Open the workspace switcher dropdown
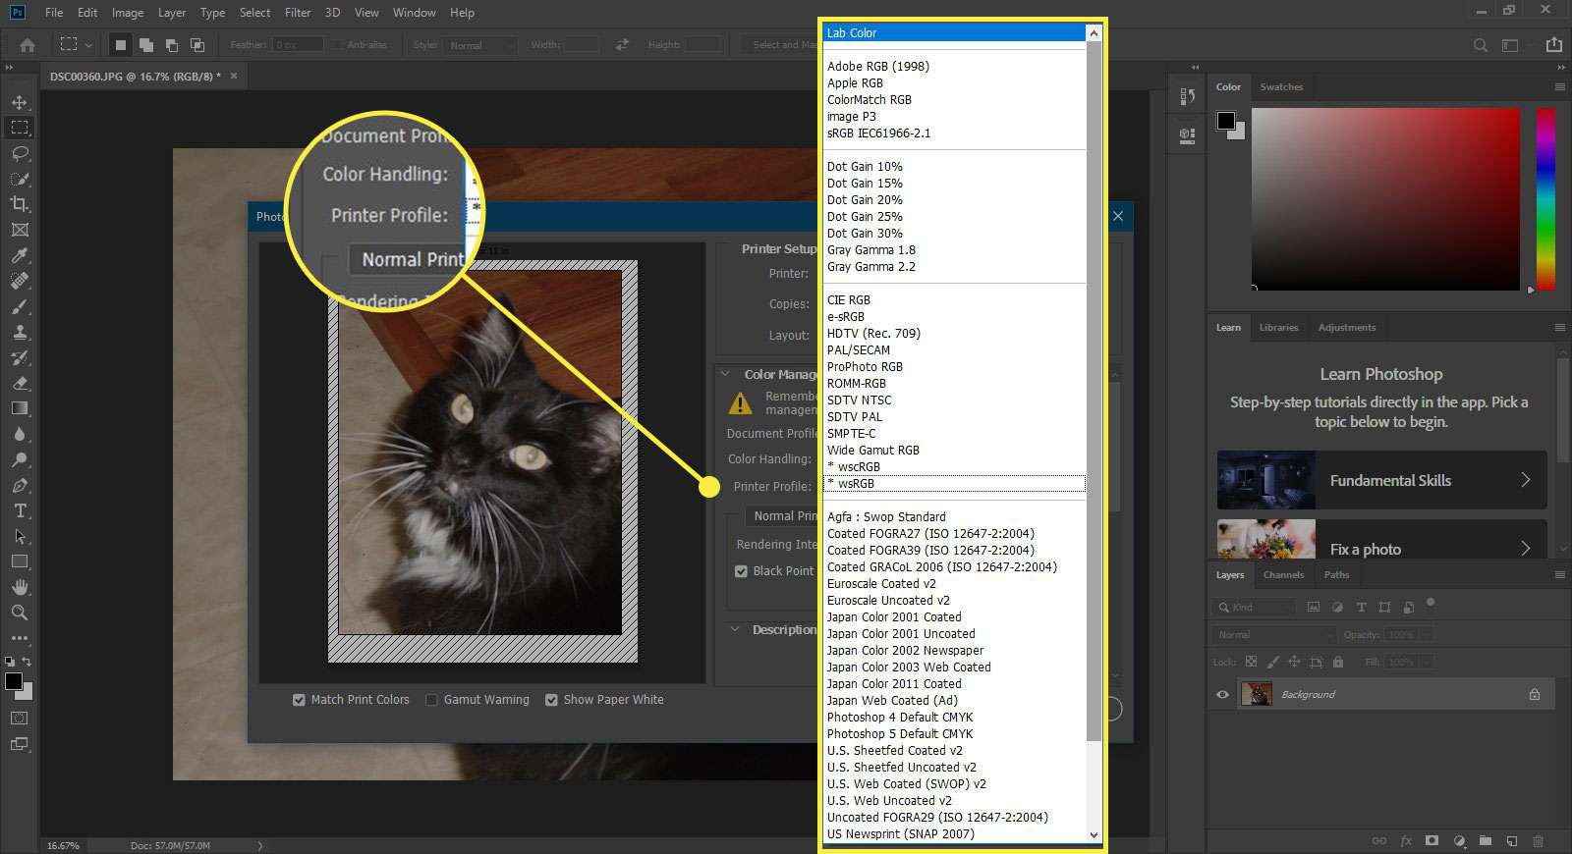The width and height of the screenshot is (1572, 854). [1510, 44]
